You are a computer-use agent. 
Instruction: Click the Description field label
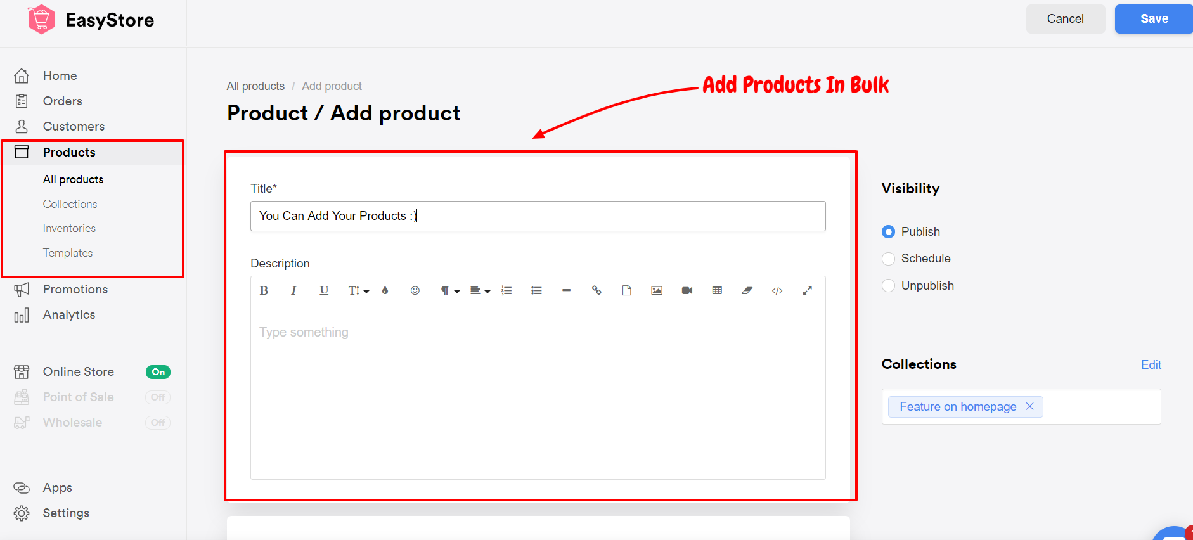pyautogui.click(x=280, y=264)
